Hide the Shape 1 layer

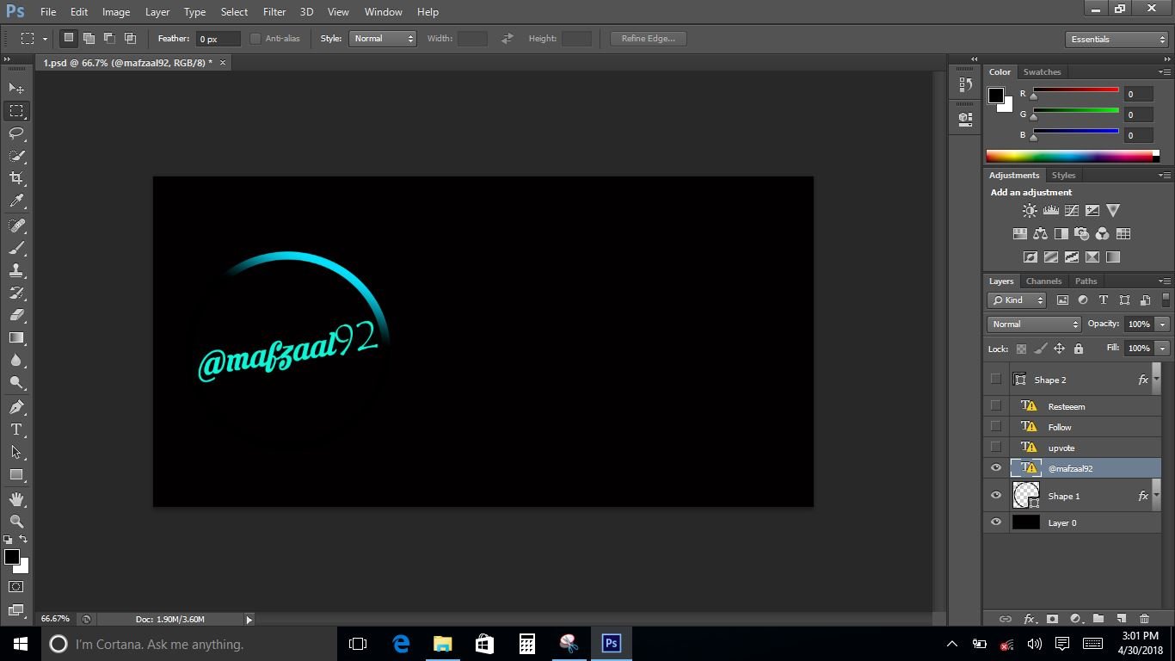click(996, 496)
